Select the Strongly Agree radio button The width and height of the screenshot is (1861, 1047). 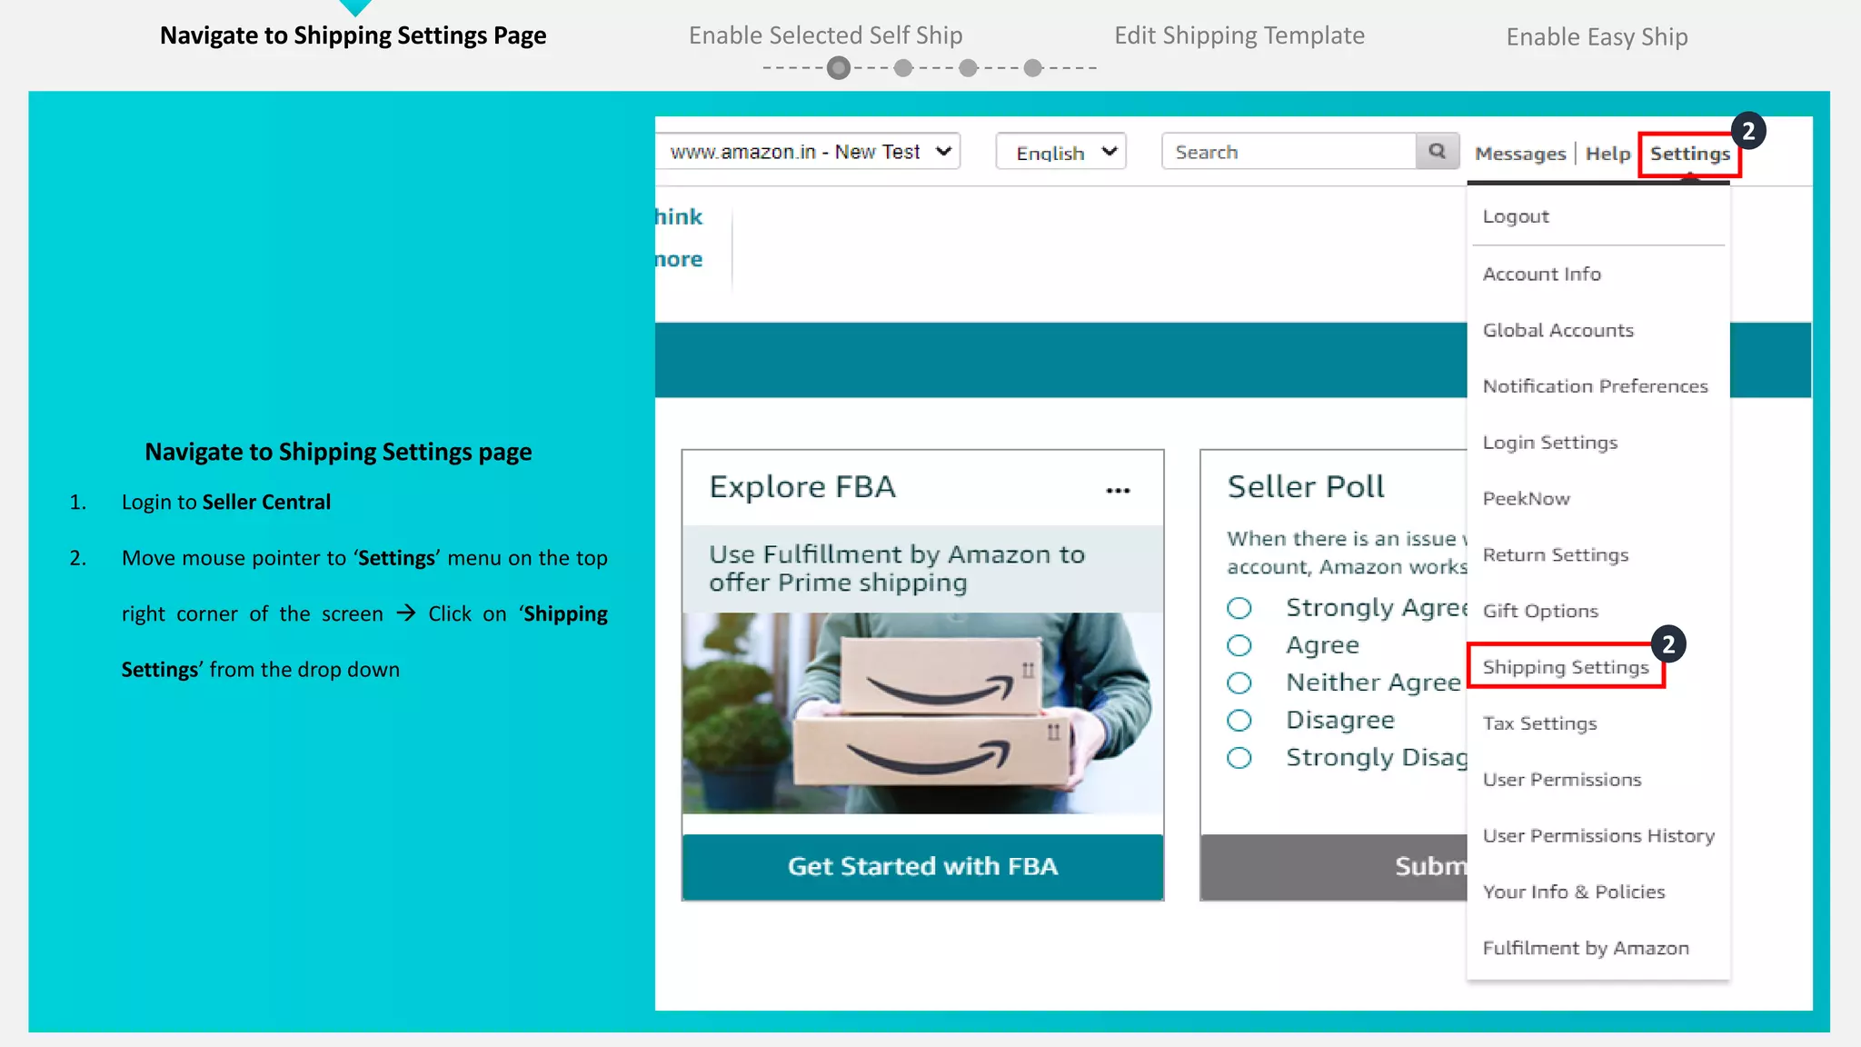[x=1239, y=608]
